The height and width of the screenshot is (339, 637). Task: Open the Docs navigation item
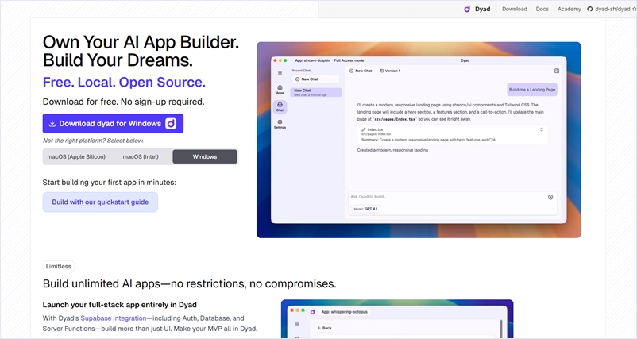click(x=542, y=9)
